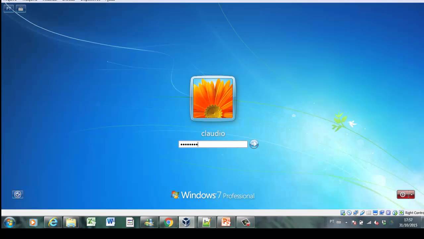Switch to Word in the taskbar
Screen dimensions: 424x239
tap(110, 222)
